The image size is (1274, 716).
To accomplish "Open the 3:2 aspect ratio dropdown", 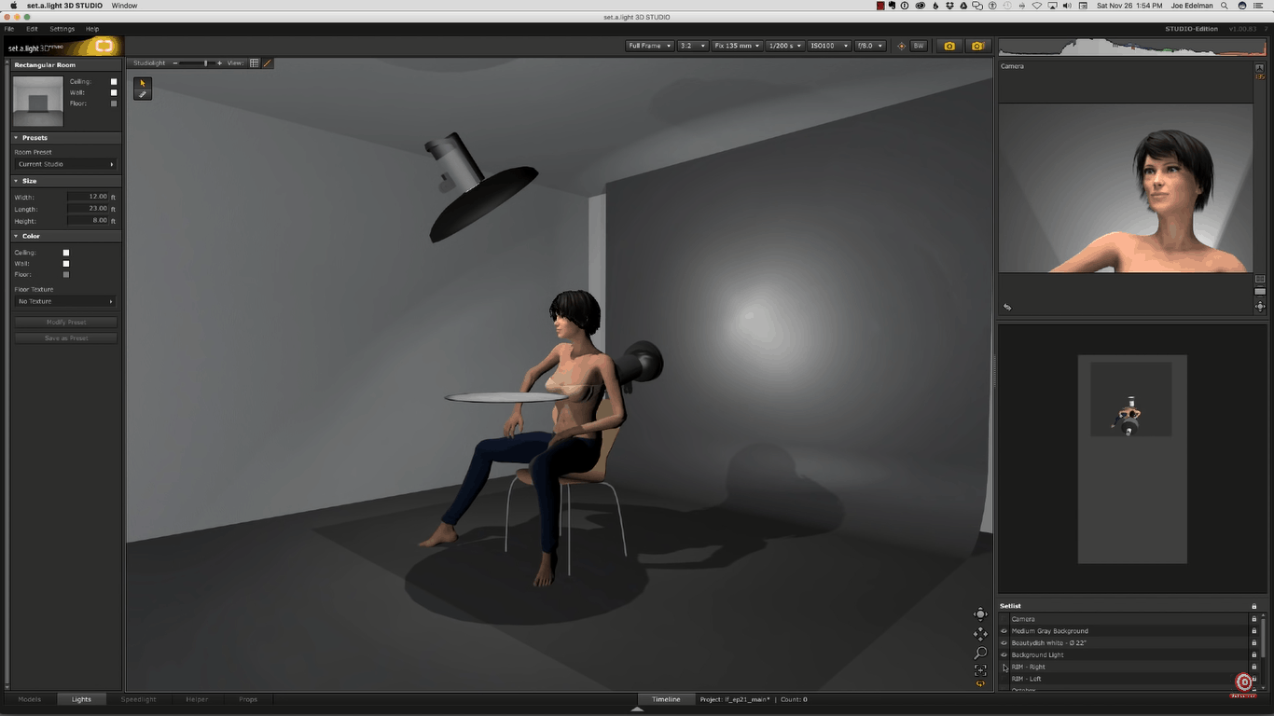I will click(693, 46).
